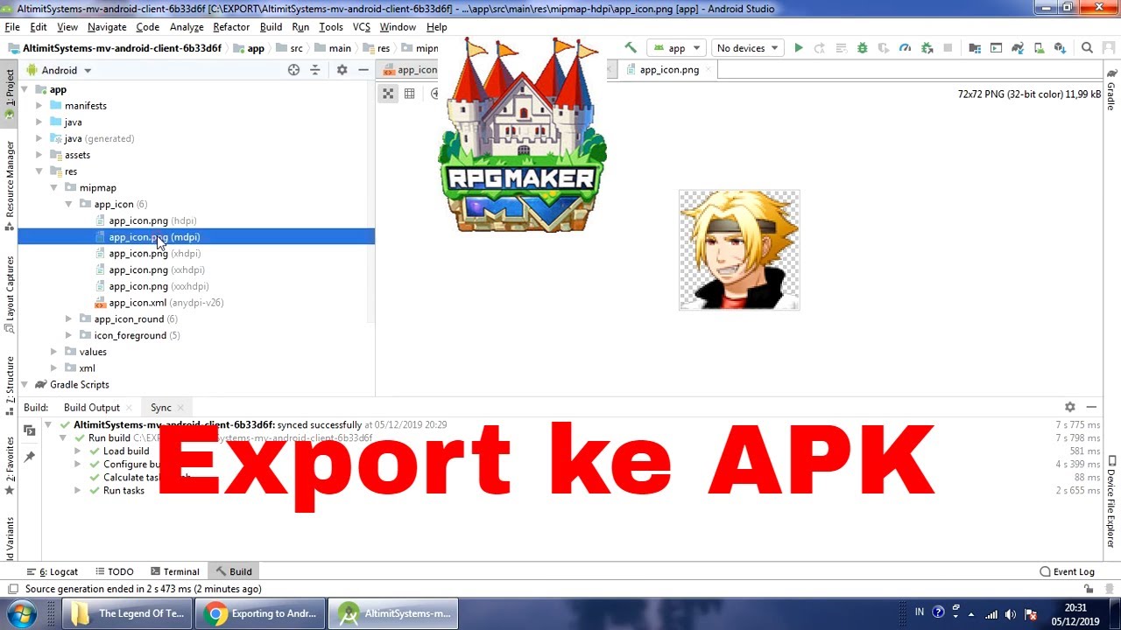The width and height of the screenshot is (1121, 630).
Task: Collapse the Gradle Scripts node
Action: pyautogui.click(x=24, y=385)
